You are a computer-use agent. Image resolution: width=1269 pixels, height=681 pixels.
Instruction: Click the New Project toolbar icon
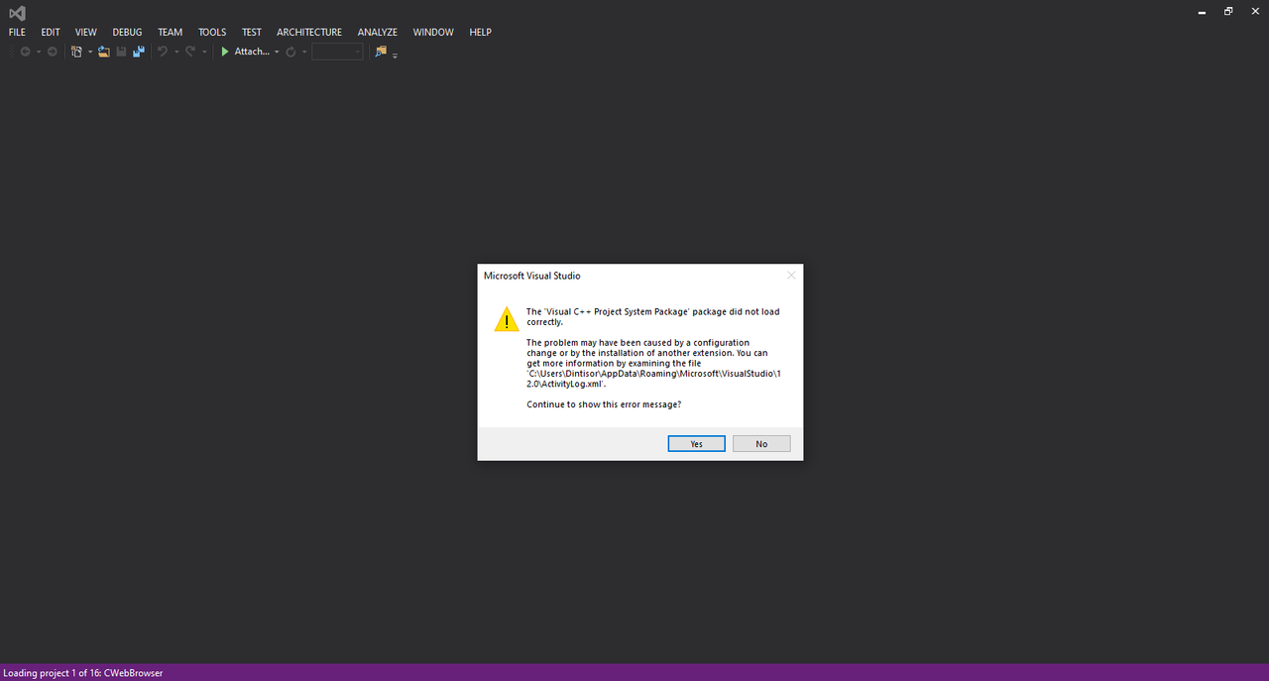click(x=76, y=52)
